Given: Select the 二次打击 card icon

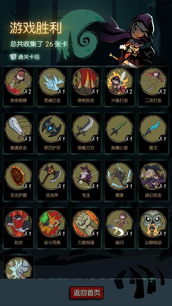Looking at the screenshot, I should pyautogui.click(x=153, y=86).
